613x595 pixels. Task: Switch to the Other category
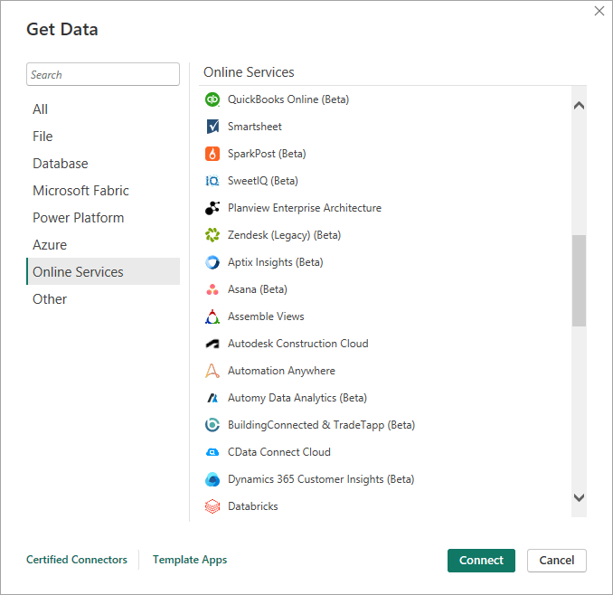click(x=103, y=298)
